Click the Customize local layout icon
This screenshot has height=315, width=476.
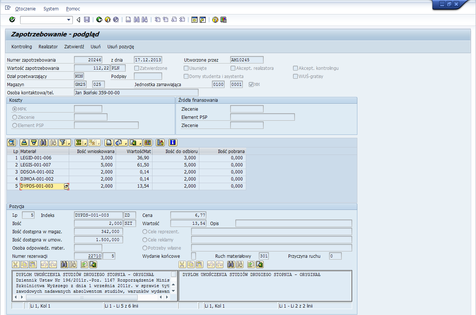[223, 20]
